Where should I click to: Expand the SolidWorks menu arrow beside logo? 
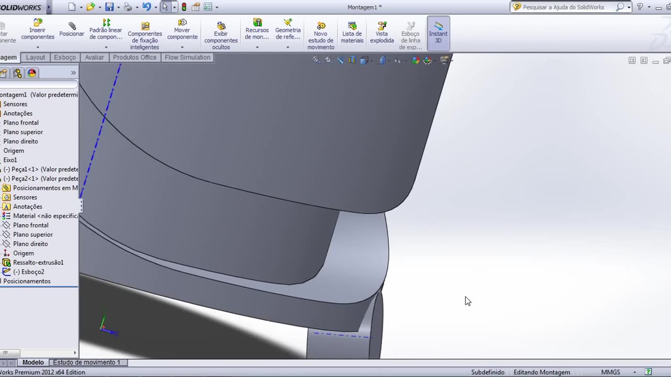point(49,7)
